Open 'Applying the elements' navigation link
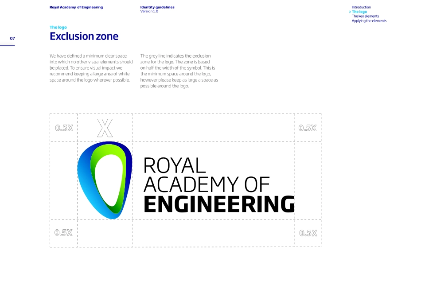Image resolution: width=421 pixels, height=298 pixels. (x=369, y=21)
